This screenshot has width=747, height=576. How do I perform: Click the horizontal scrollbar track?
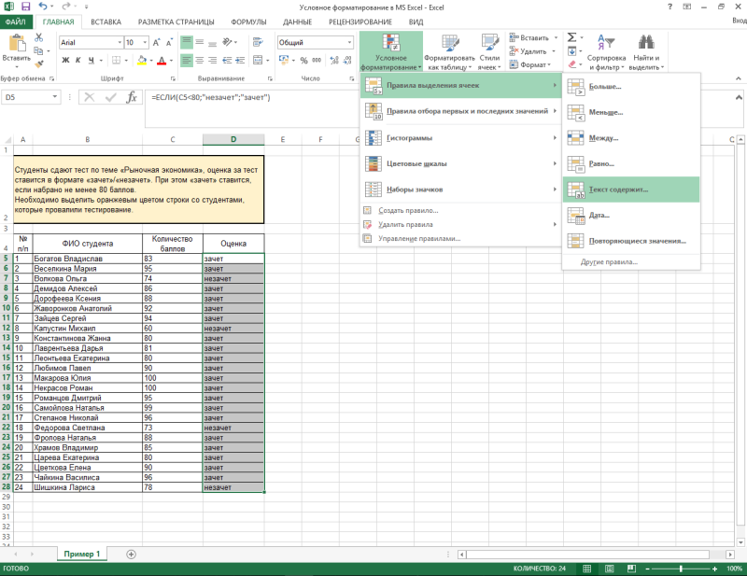[588, 555]
